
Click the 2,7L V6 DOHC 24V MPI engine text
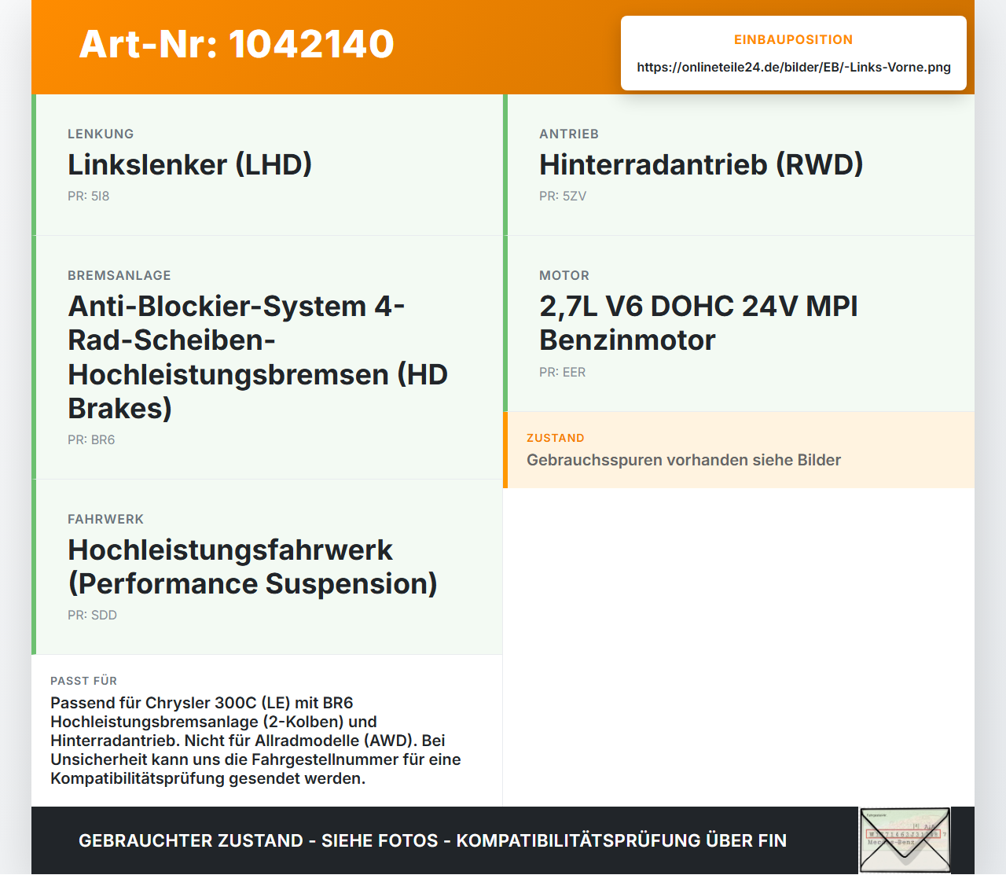pyautogui.click(x=699, y=323)
